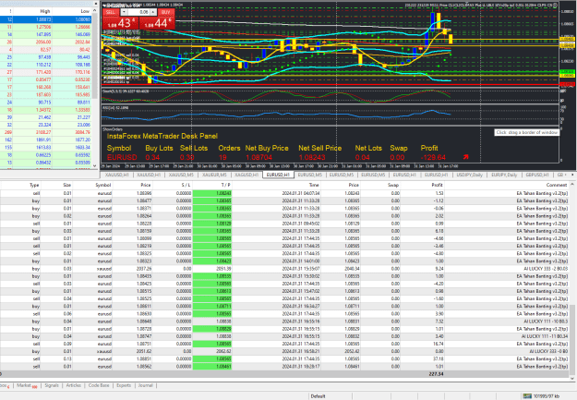Open the Journal terminal tab
Viewport: 577px width, 400px height.
pyautogui.click(x=145, y=385)
